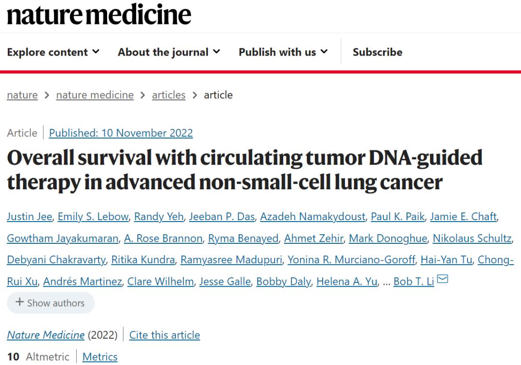Open the nature medicine breadcrumb link
521x365 pixels.
pos(95,95)
